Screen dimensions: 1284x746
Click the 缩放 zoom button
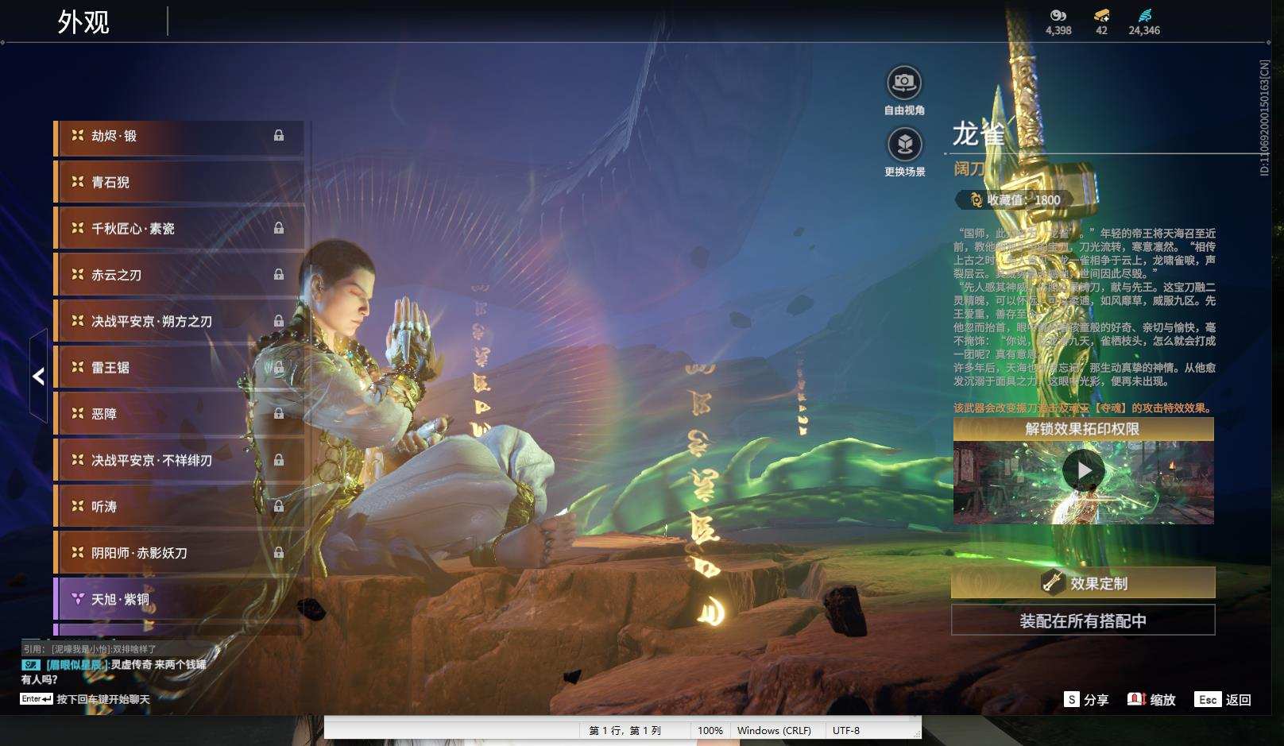tap(1151, 699)
